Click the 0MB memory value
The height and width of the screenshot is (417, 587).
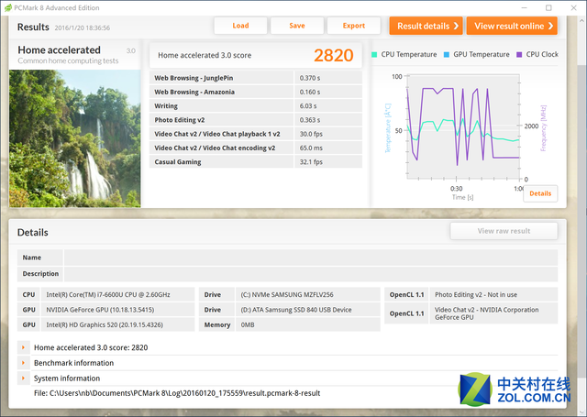click(308, 324)
